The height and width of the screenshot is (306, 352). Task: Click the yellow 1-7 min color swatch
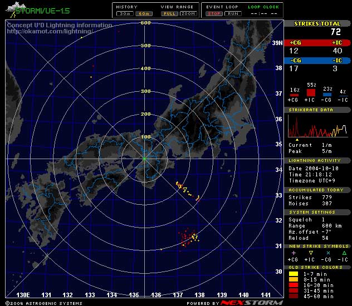click(294, 274)
